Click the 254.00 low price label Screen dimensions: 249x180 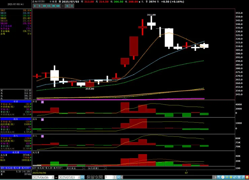pos(90,89)
